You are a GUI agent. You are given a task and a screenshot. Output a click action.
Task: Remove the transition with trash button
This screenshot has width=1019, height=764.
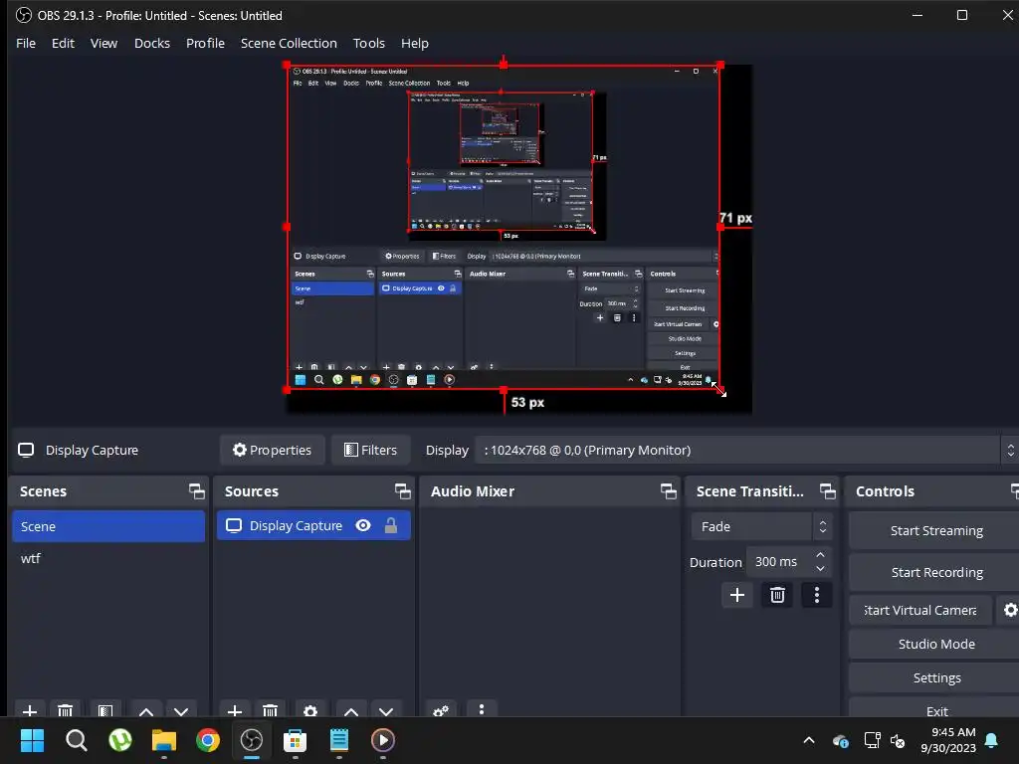pos(777,595)
